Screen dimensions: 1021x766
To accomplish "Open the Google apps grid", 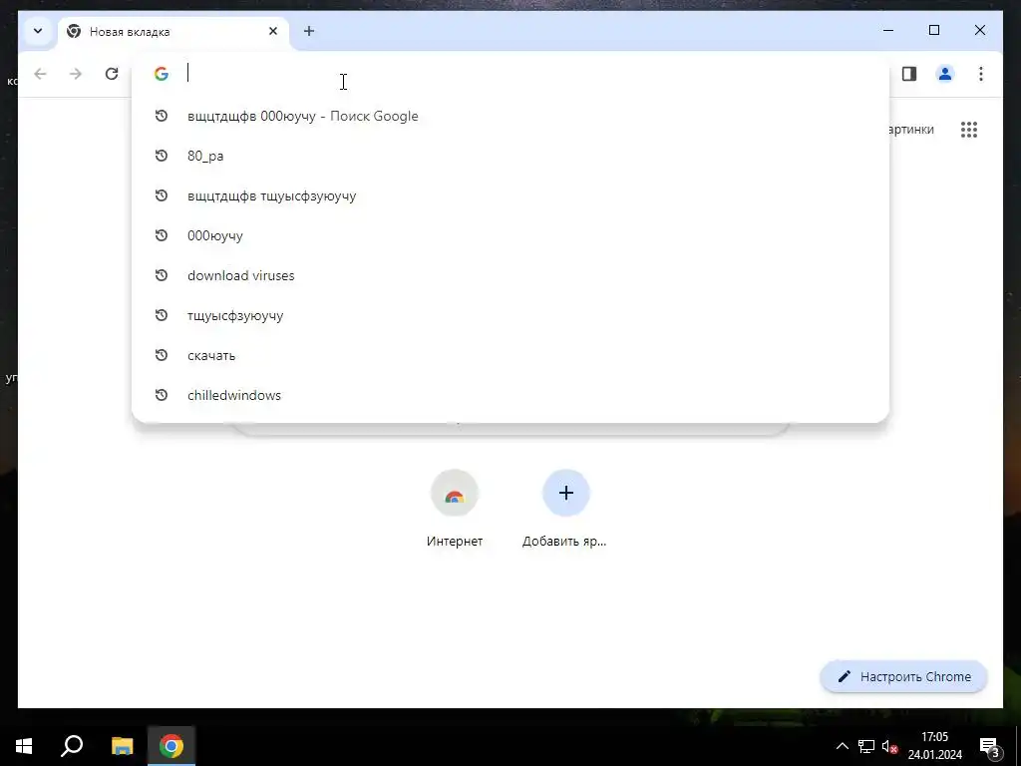I will 969,129.
